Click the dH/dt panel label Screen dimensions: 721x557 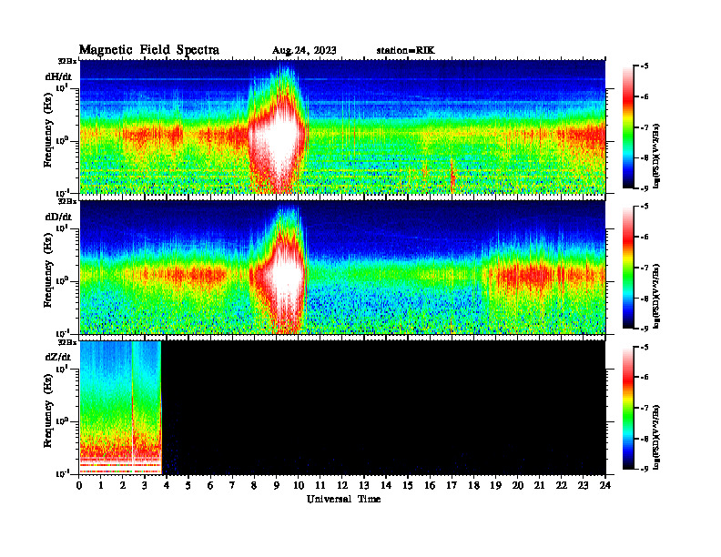click(58, 76)
